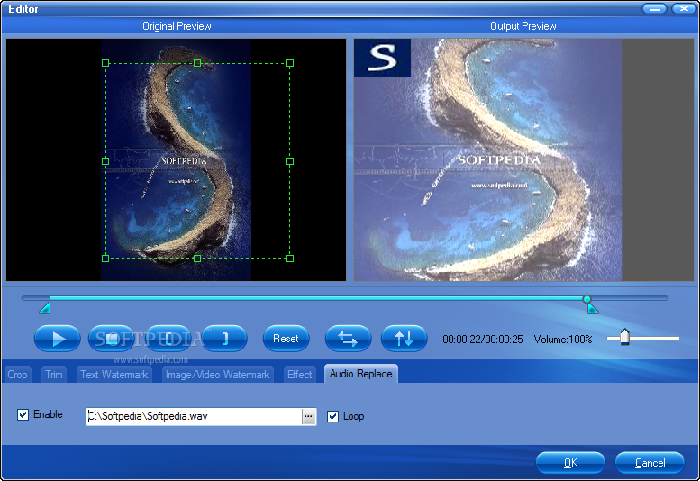Image resolution: width=700 pixels, height=481 pixels.
Task: Click top-right crop handle
Action: (x=290, y=63)
